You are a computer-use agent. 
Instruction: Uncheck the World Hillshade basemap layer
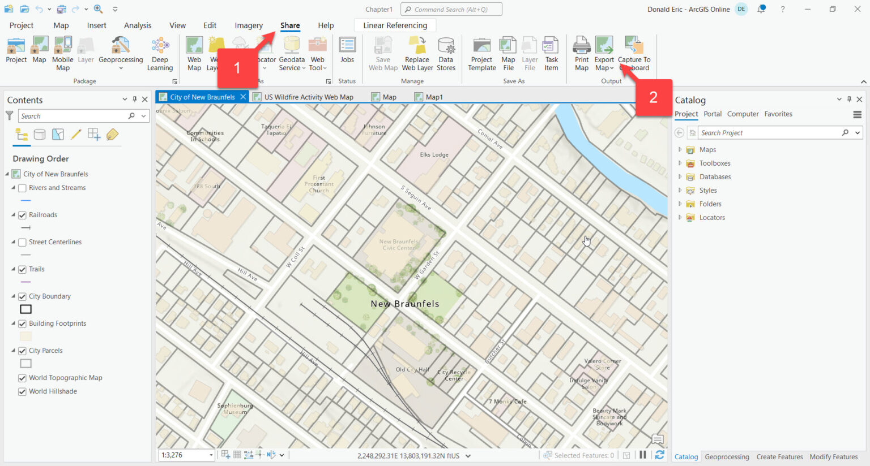[x=22, y=391]
